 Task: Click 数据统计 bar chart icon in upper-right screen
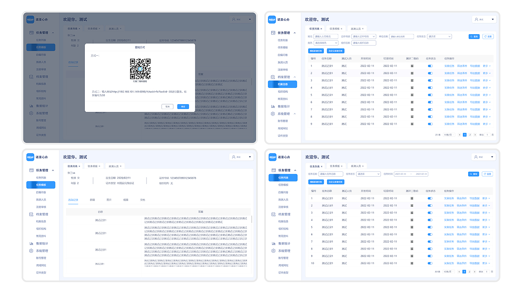tap(273, 106)
